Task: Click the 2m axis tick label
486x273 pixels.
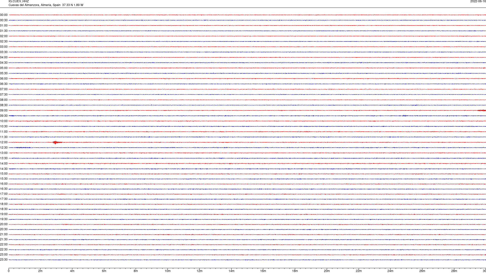Action: coord(40,271)
